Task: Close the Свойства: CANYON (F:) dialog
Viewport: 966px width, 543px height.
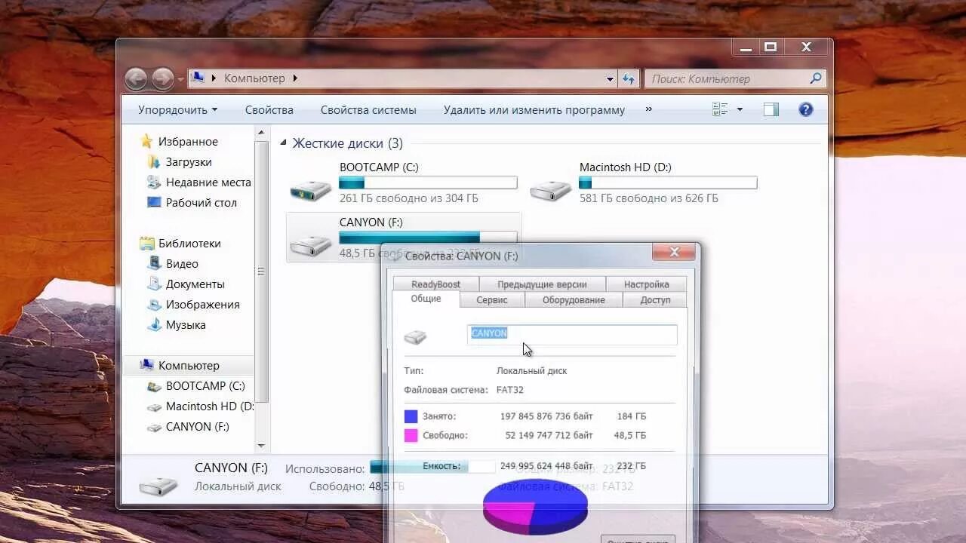Action: click(x=674, y=252)
